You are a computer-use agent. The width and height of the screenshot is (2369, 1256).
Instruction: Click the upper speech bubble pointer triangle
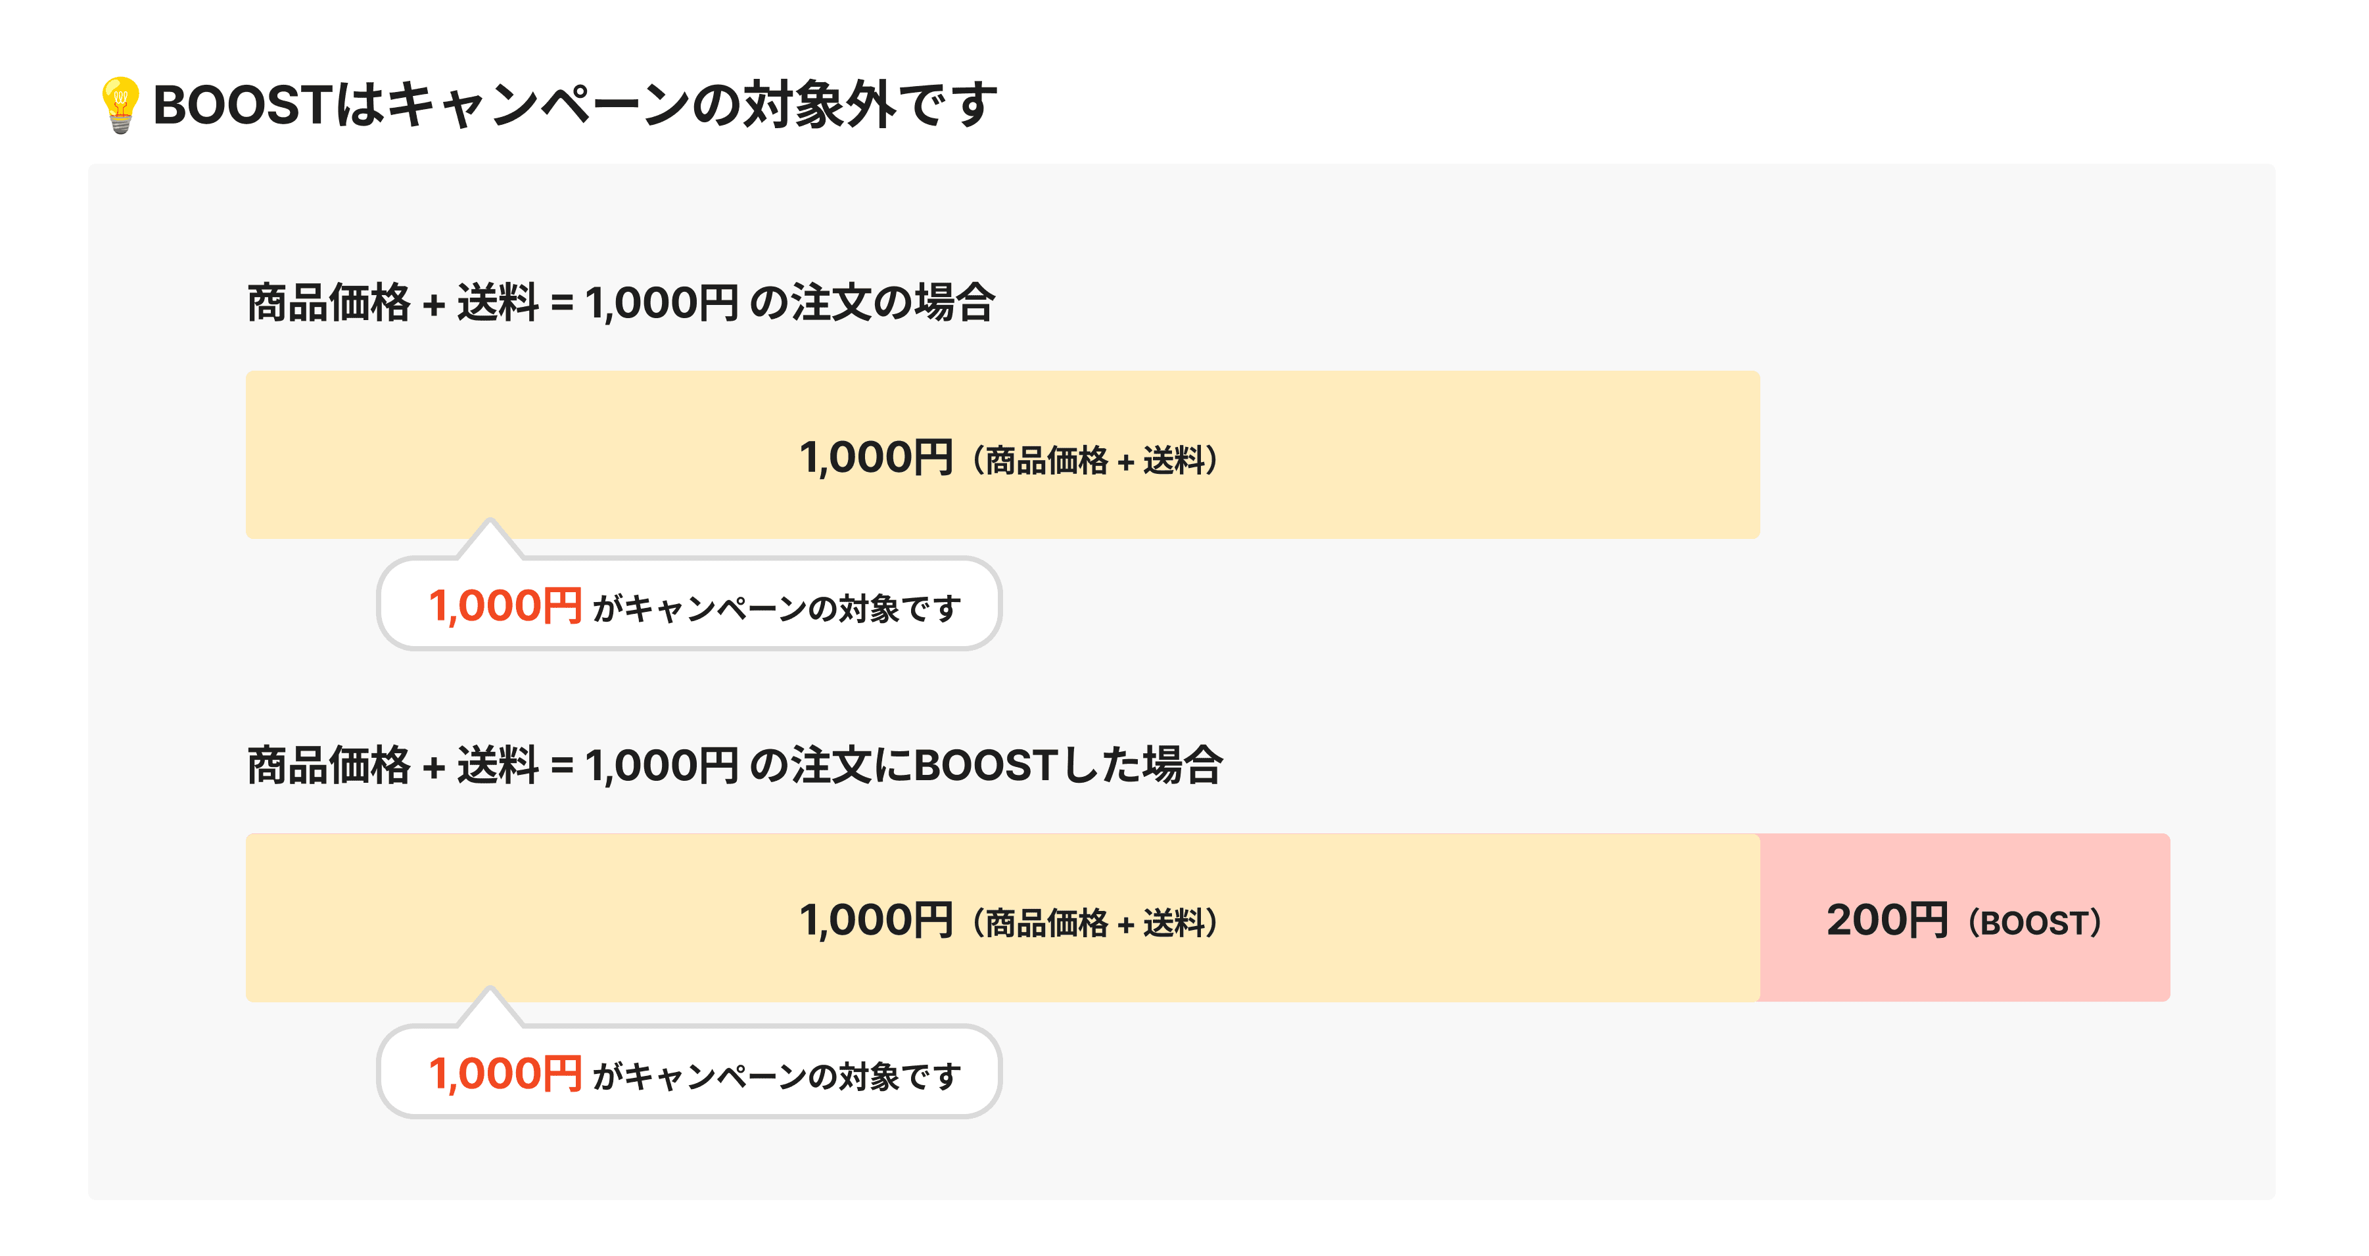[x=490, y=538]
